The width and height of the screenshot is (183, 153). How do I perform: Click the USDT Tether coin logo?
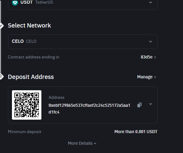(15, 2)
